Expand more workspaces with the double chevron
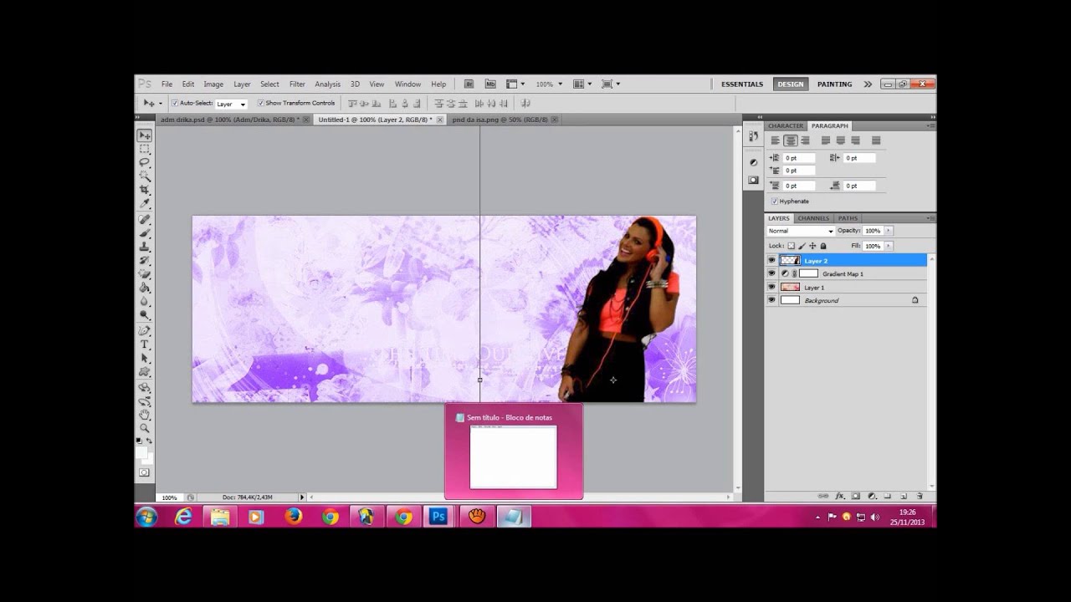 (x=868, y=84)
